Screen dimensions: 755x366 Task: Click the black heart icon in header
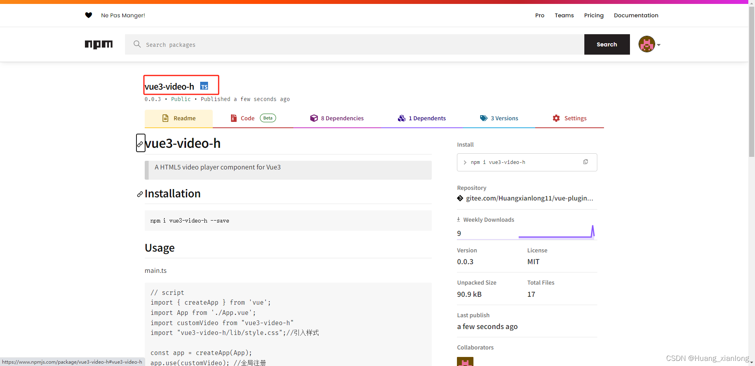tap(88, 15)
